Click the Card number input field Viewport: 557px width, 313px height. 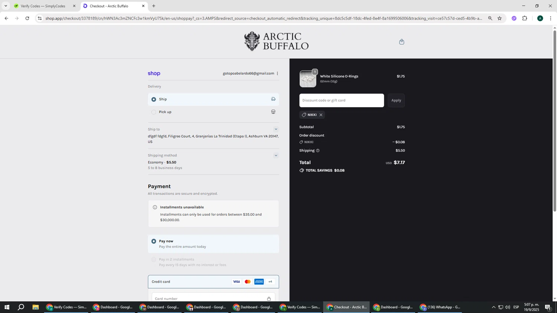coord(213,299)
